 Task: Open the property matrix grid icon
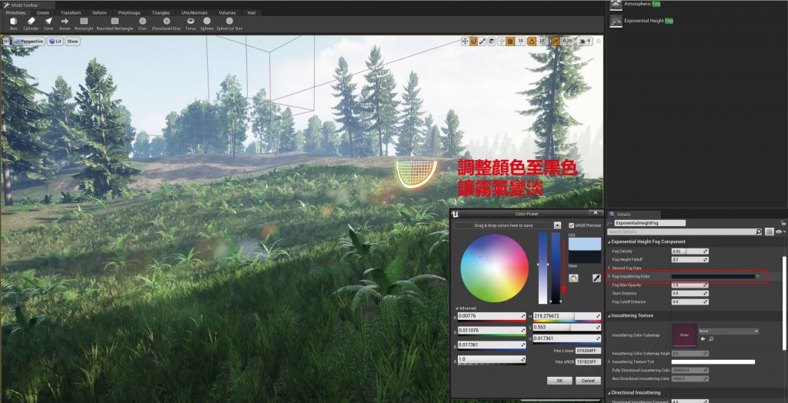770,231
